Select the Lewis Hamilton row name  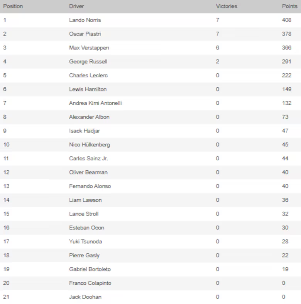coord(88,89)
